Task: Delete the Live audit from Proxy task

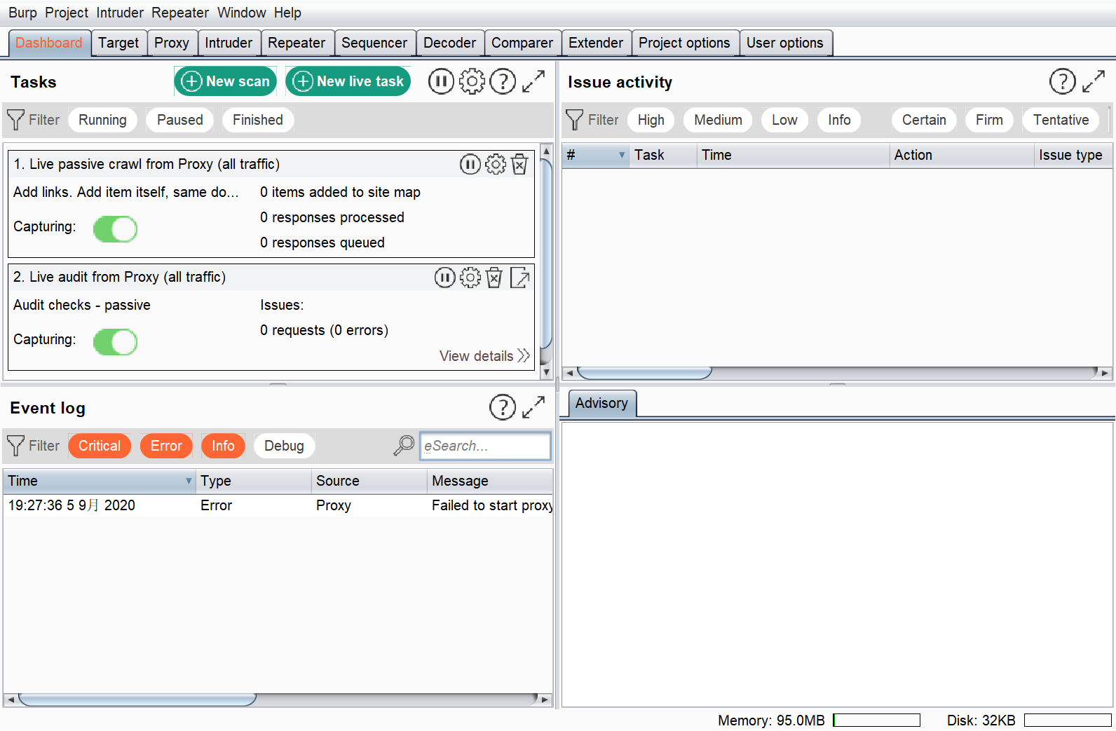Action: tap(494, 278)
